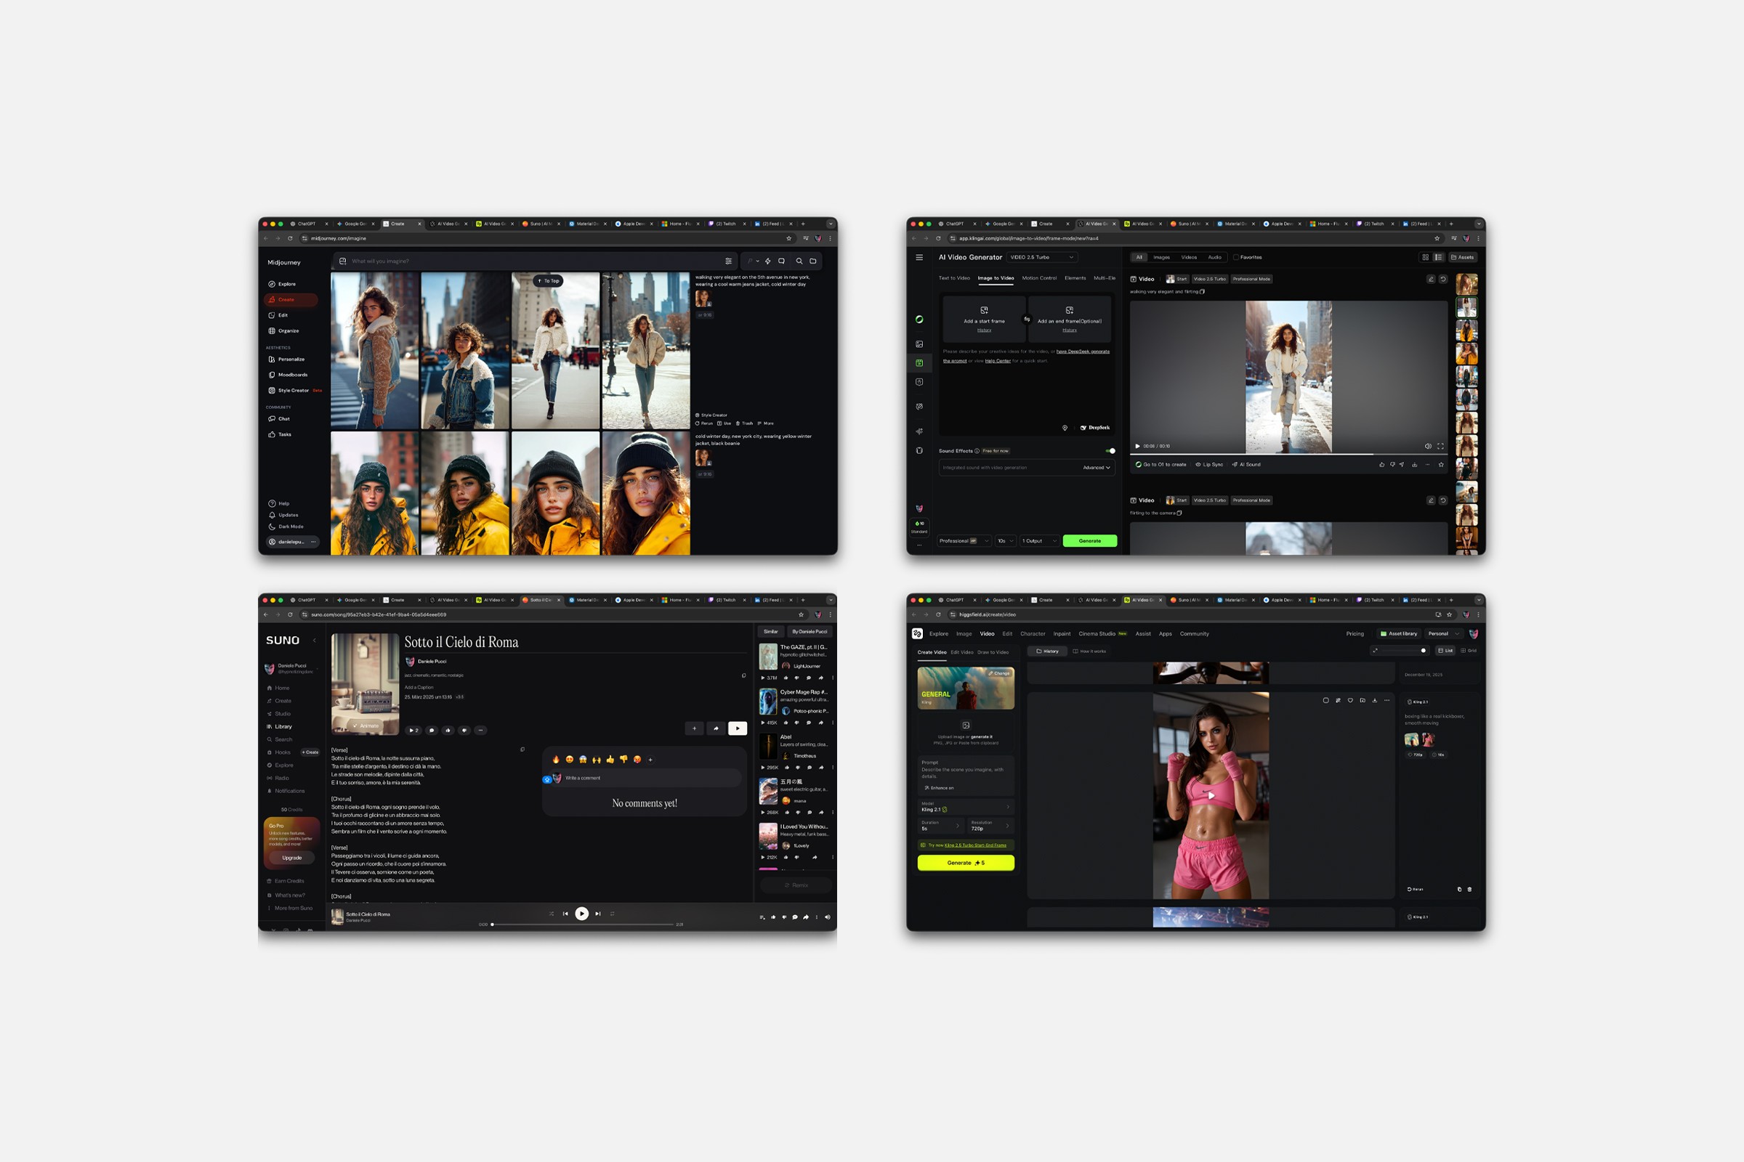The height and width of the screenshot is (1162, 1744).
Task: Open Midjourney prompt settings sliders icon
Action: coord(728,261)
